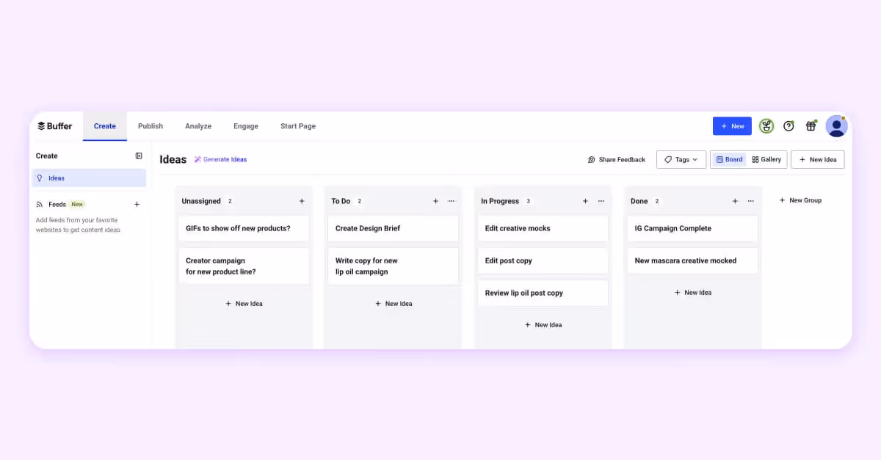Open the Done column options menu
881x460 pixels.
750,200
